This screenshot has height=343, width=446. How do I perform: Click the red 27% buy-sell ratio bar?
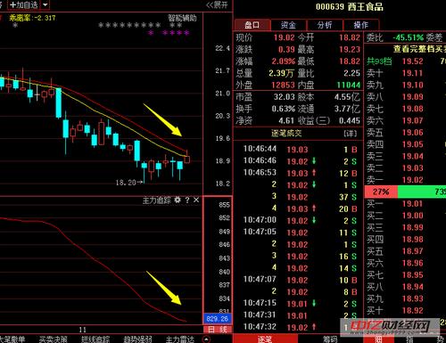tap(381, 192)
